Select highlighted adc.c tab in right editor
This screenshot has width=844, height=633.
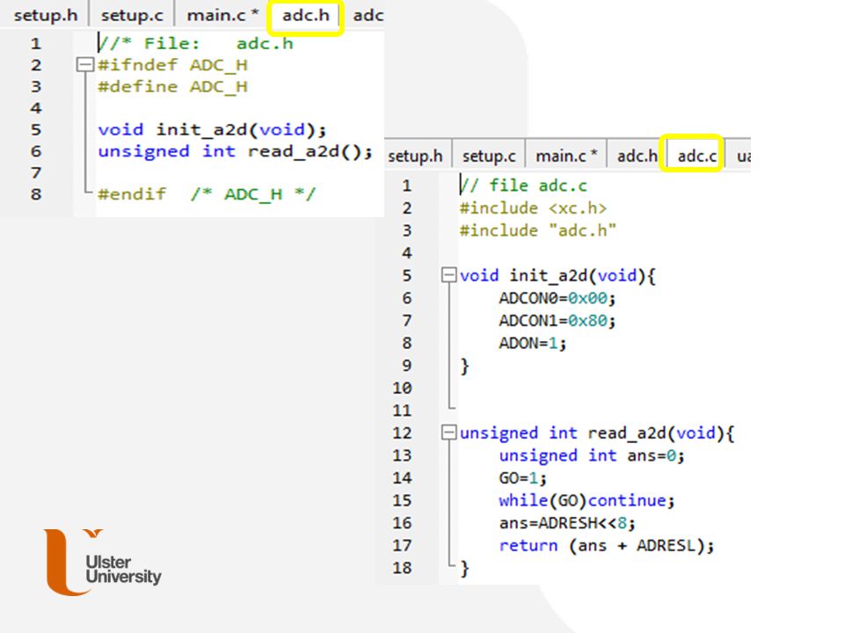(696, 156)
